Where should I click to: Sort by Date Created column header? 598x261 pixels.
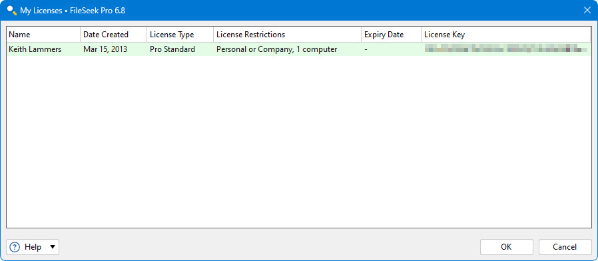pos(114,35)
